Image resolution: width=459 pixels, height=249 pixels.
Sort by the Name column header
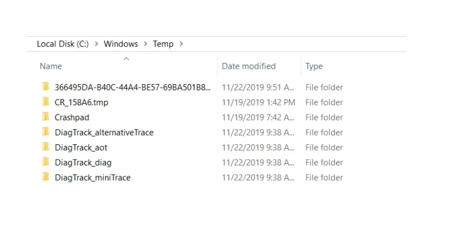pyautogui.click(x=50, y=66)
